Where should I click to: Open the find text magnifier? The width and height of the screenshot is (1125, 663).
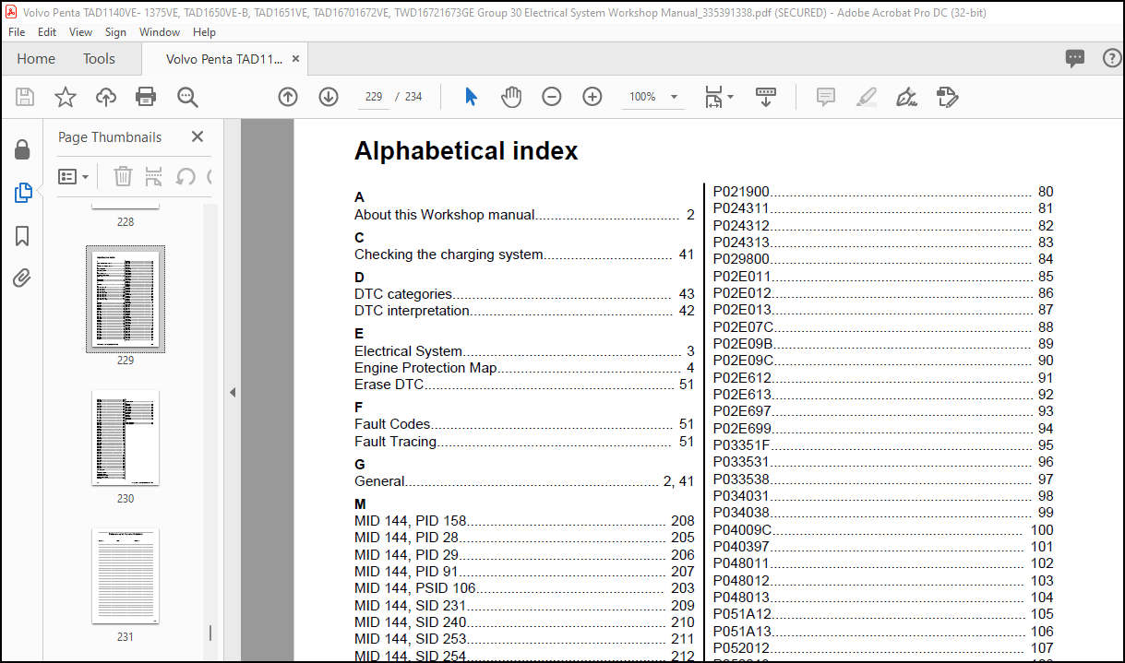coord(187,97)
